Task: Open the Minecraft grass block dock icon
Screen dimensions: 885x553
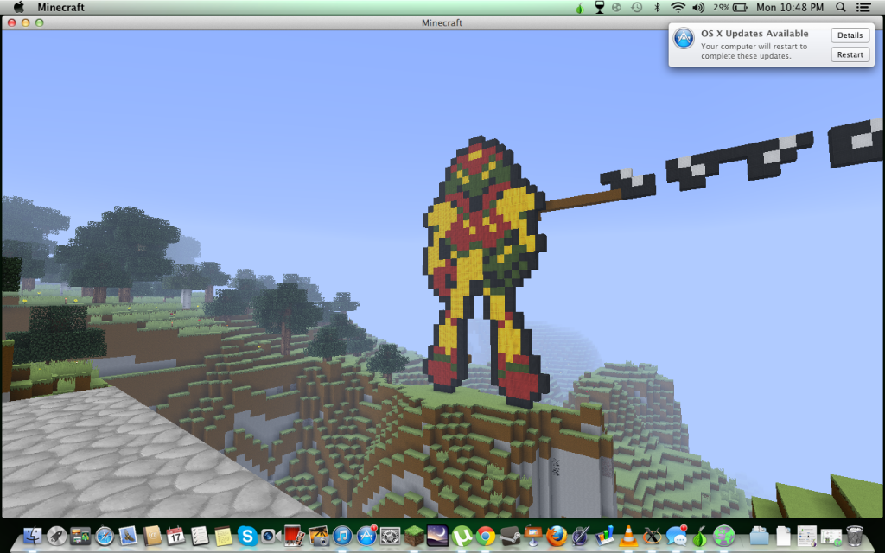Action: (414, 535)
